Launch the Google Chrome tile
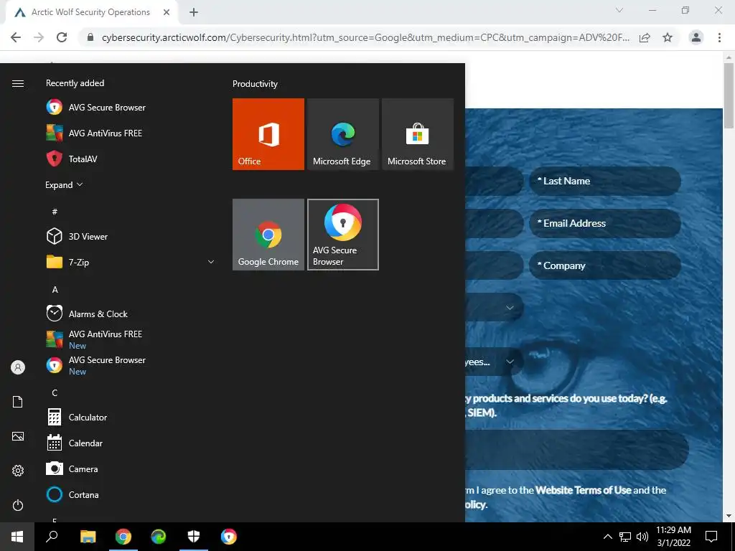 point(268,235)
